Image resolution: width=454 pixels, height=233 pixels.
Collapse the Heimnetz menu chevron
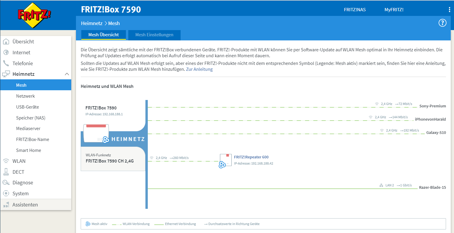click(x=67, y=74)
